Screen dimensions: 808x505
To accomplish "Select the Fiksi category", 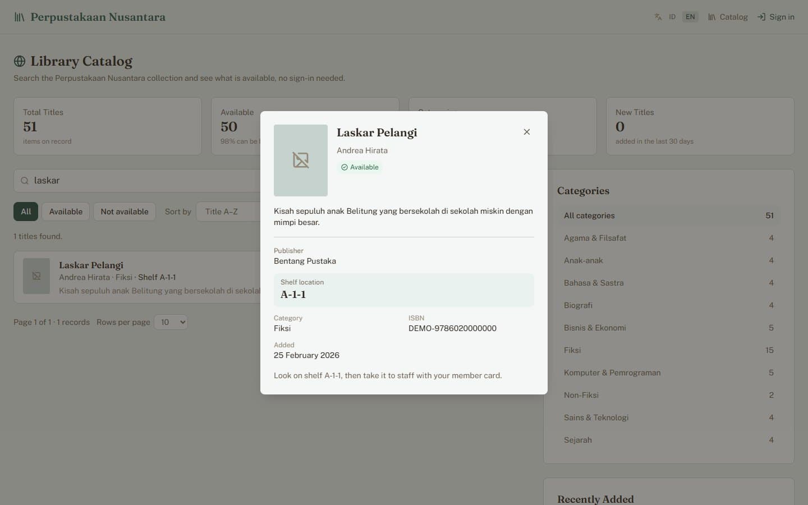I will pyautogui.click(x=669, y=350).
